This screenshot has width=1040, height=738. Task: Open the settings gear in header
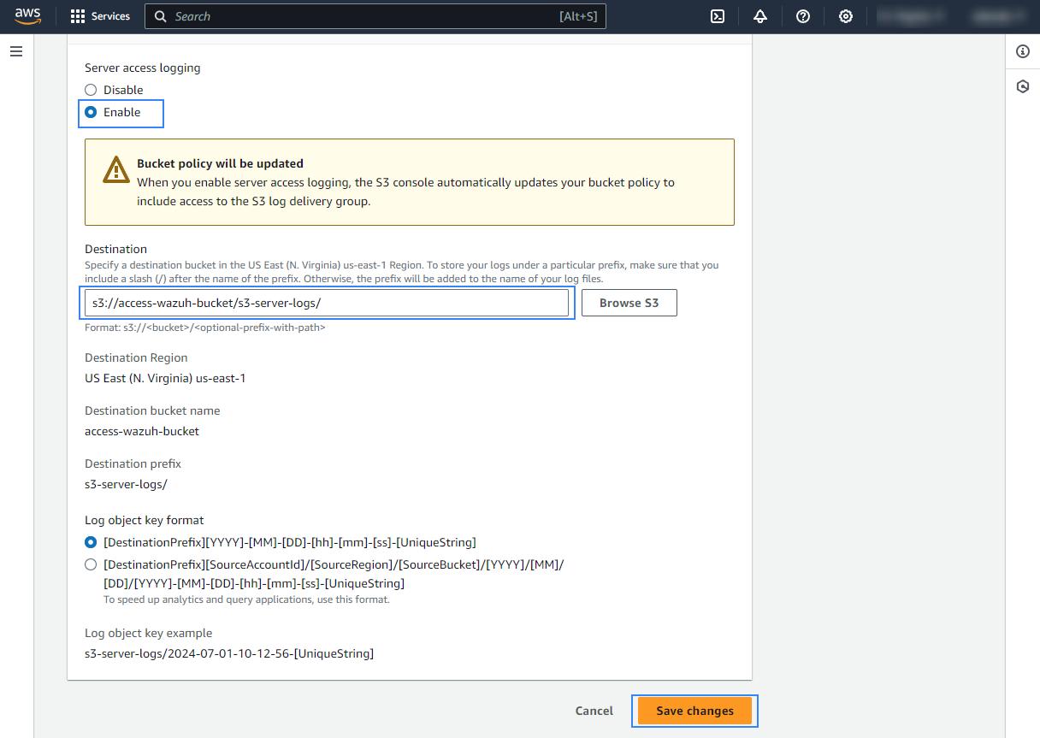click(x=846, y=16)
